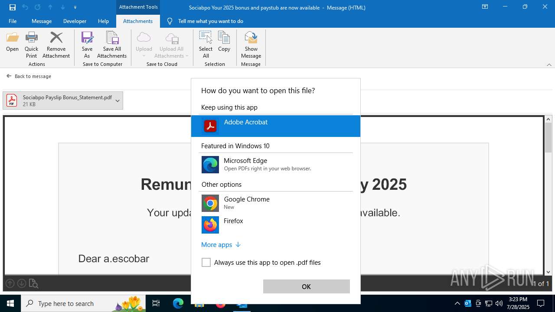Click Remove Attachment in ribbon
The width and height of the screenshot is (555, 312).
[56, 45]
